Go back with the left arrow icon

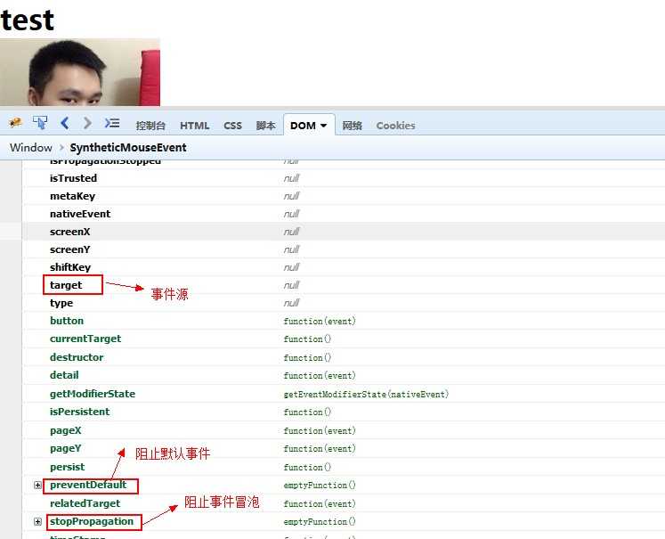64,123
